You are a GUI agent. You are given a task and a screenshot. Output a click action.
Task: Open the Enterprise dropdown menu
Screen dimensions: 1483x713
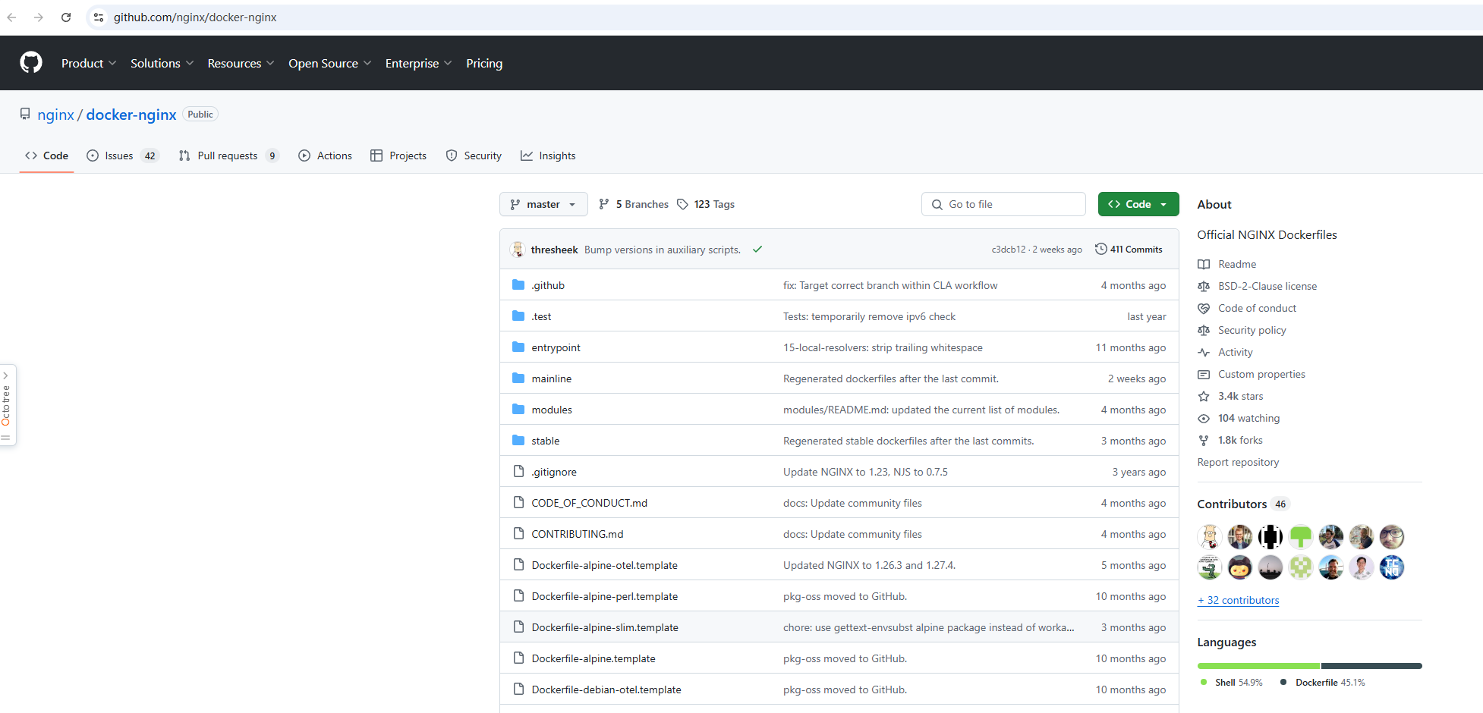click(418, 63)
